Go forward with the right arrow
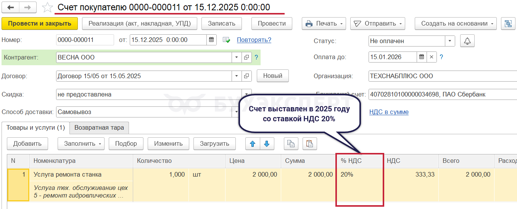 (x=28, y=8)
